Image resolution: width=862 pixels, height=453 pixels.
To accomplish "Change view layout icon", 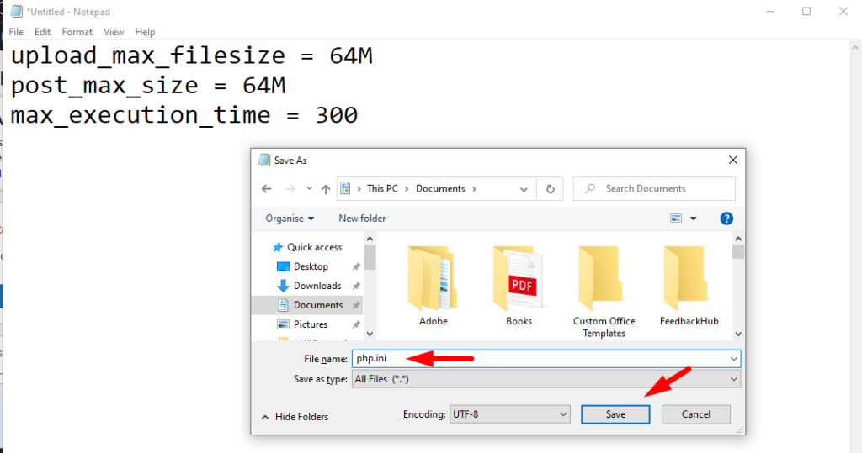I will (676, 219).
